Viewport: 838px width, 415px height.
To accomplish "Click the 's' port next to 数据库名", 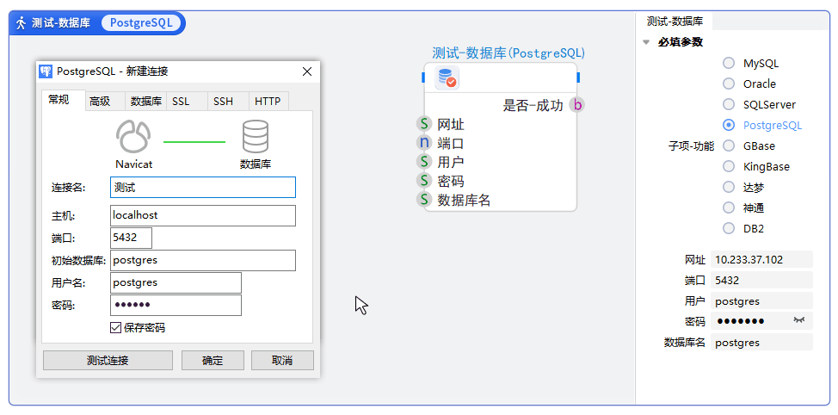I will pos(424,200).
